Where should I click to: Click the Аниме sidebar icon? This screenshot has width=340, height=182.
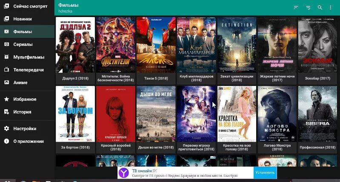[6, 82]
